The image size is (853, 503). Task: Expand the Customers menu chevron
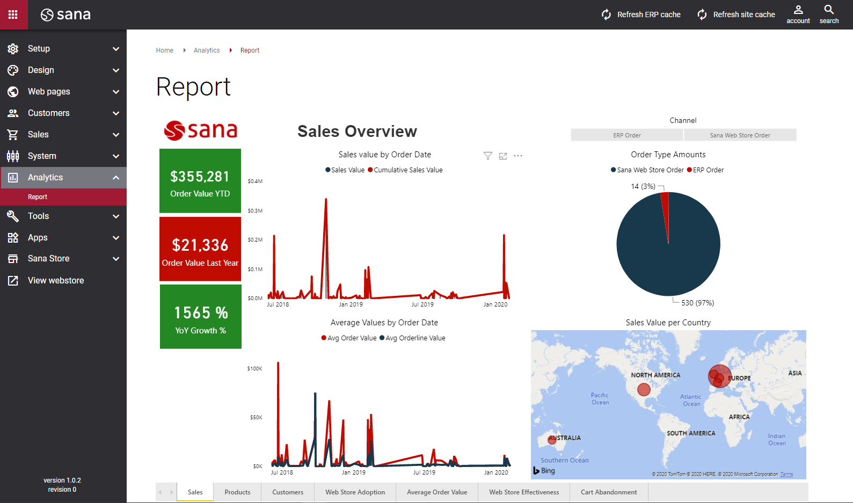pyautogui.click(x=116, y=113)
